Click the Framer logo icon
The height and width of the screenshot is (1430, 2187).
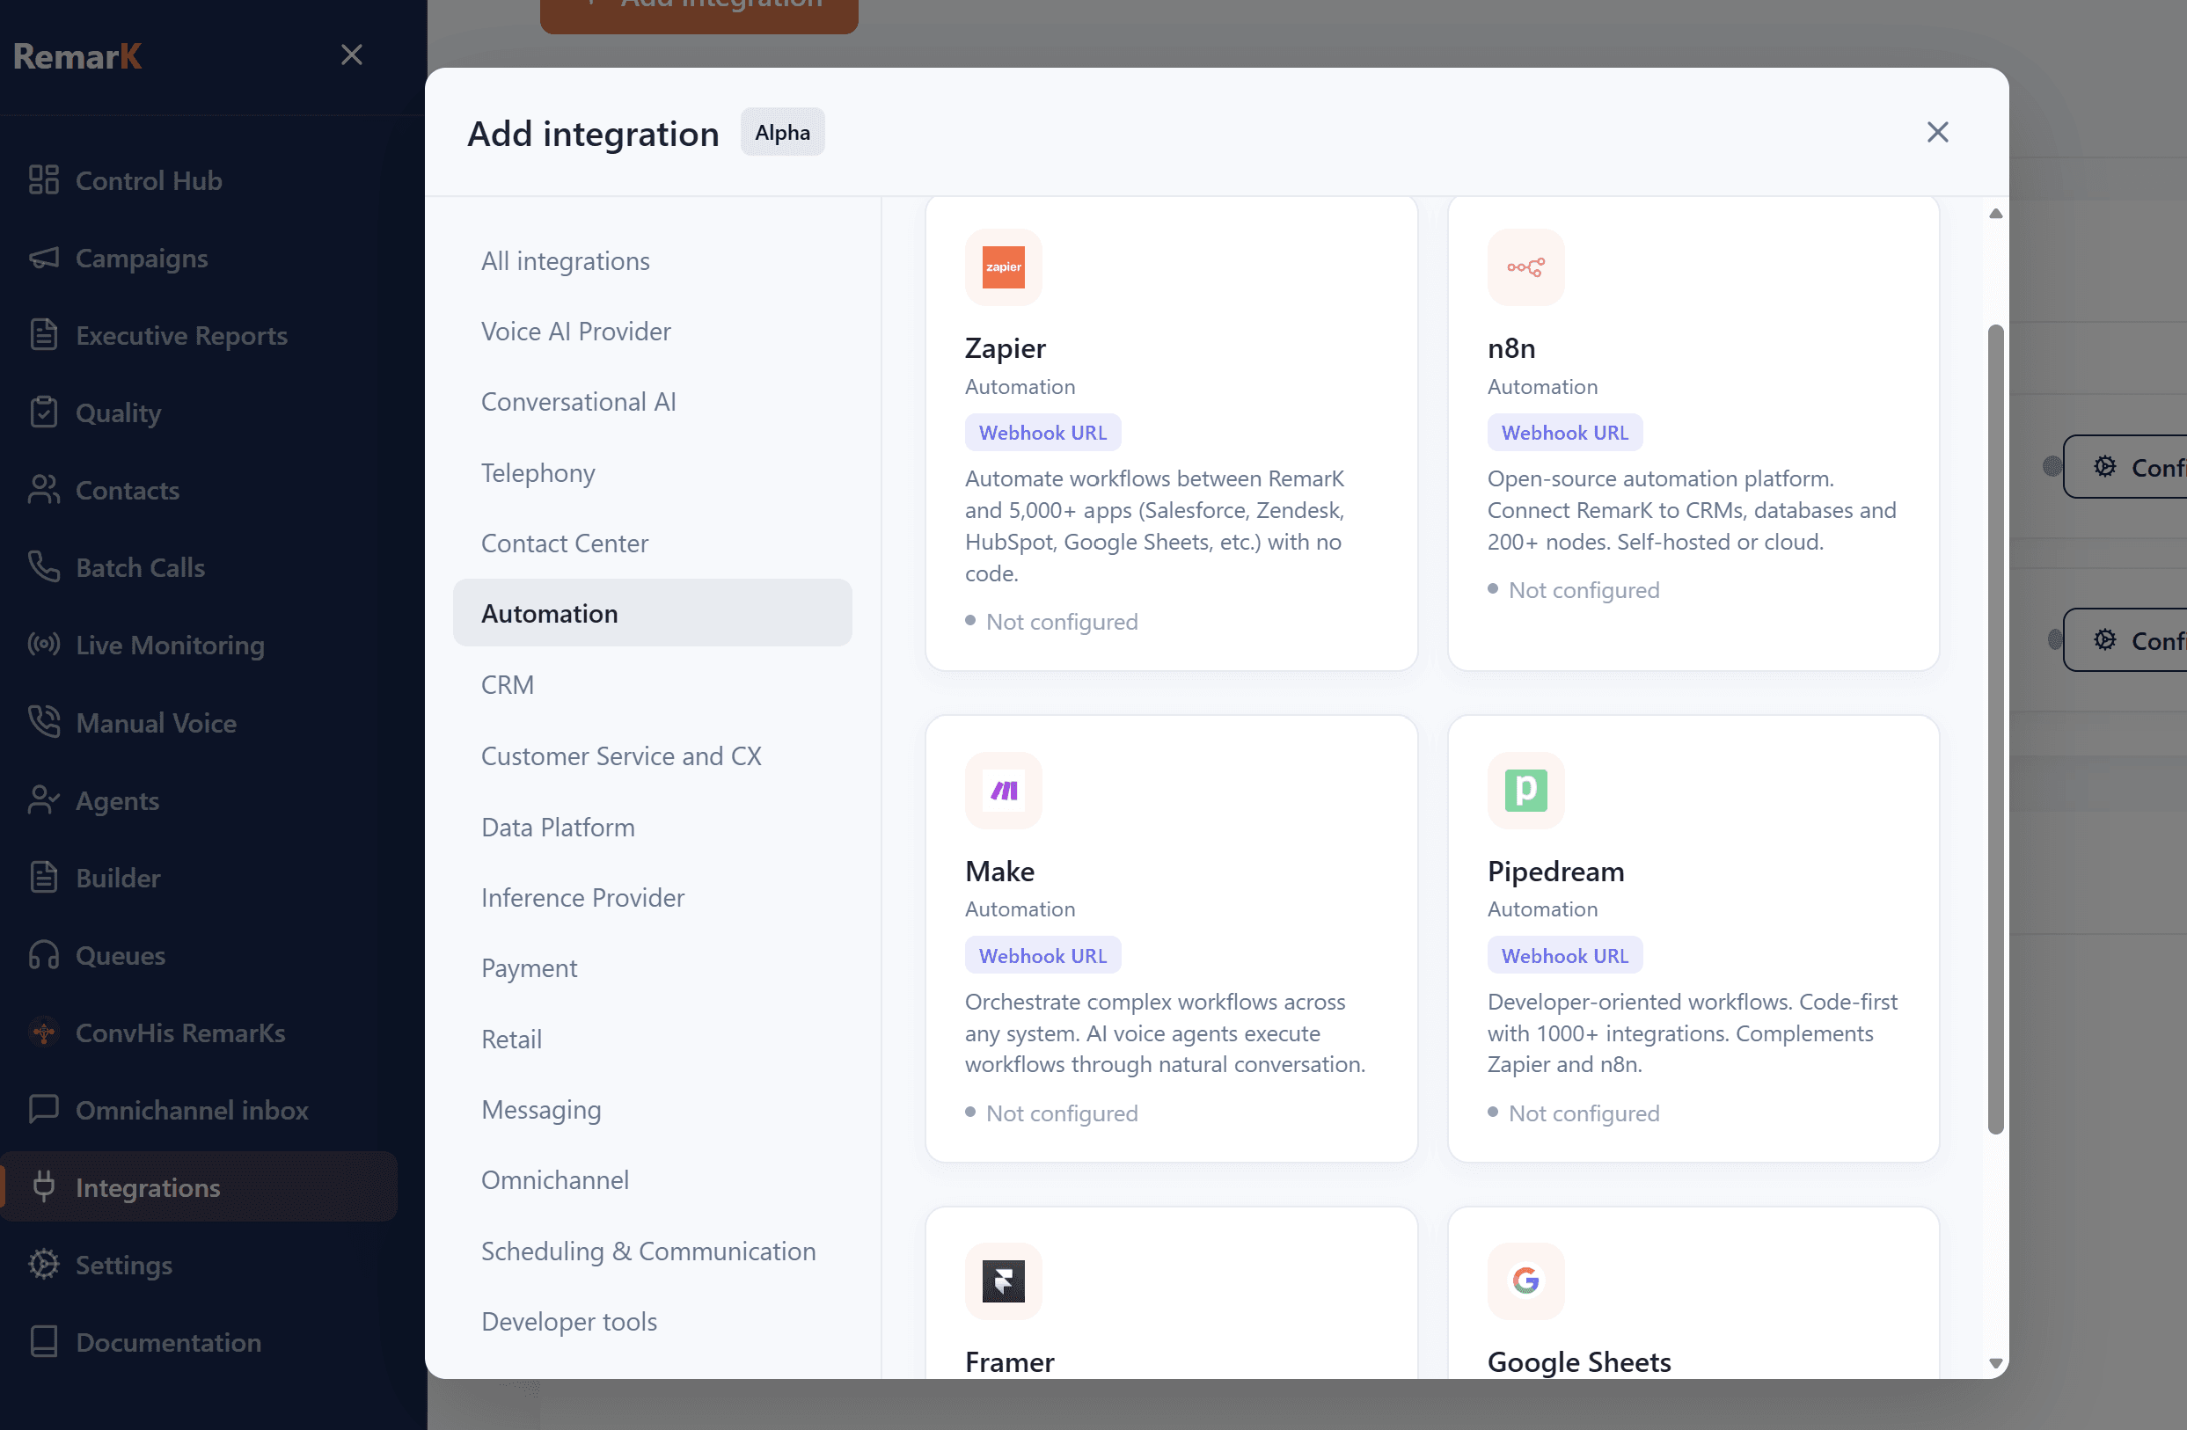tap(1003, 1280)
